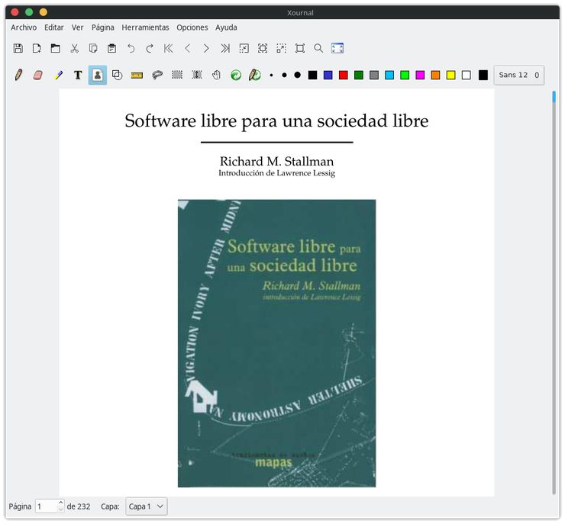Select the Highlighter tool
The width and height of the screenshot is (565, 524).
(58, 75)
